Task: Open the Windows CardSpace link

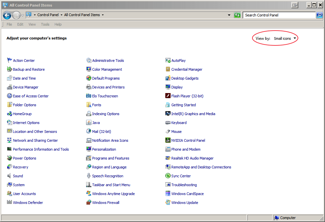Action: click(187, 193)
